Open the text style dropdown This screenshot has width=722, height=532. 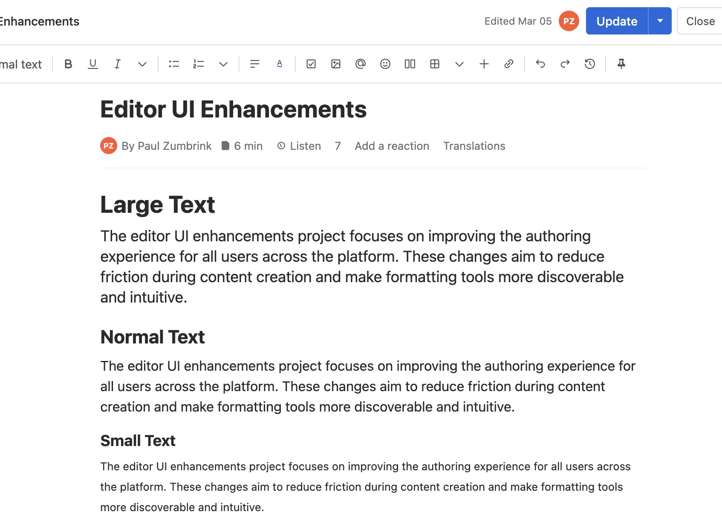click(21, 64)
